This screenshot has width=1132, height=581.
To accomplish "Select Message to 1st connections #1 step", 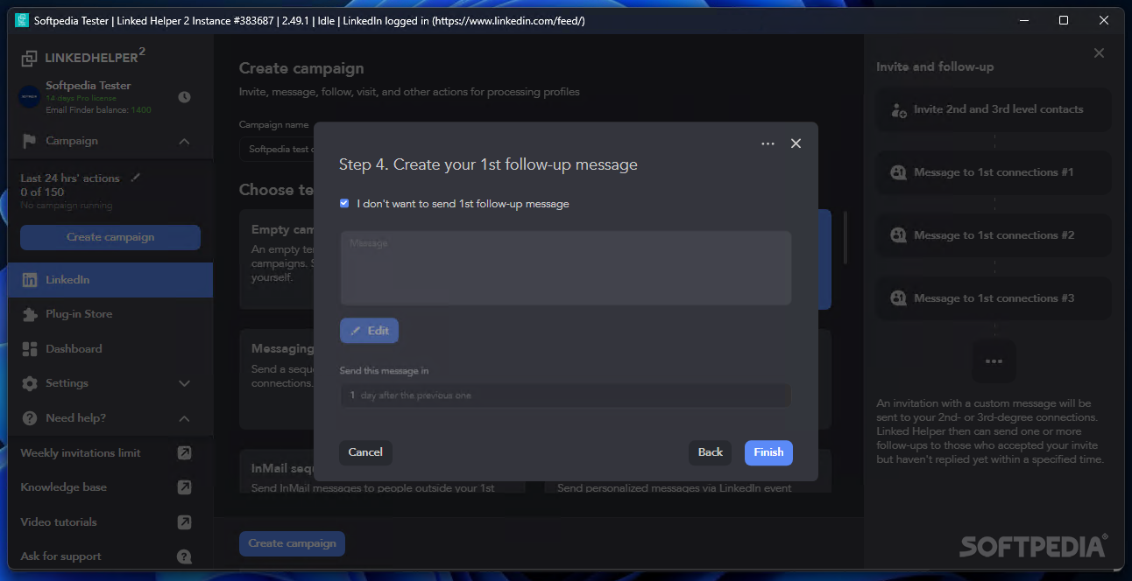I will pyautogui.click(x=994, y=173).
